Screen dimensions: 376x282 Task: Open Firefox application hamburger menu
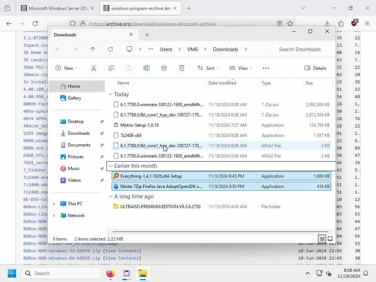point(367,23)
